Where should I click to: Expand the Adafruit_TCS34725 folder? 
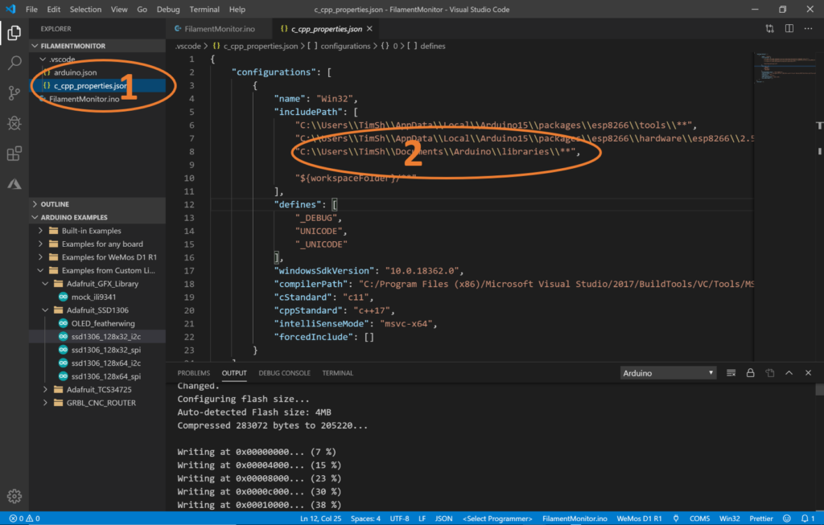[x=97, y=390]
